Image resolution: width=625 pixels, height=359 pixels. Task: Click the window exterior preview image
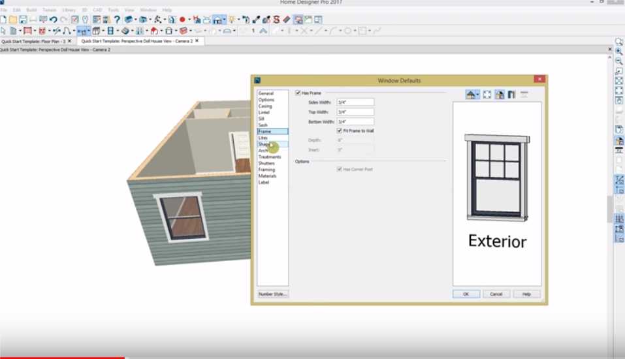tap(497, 178)
